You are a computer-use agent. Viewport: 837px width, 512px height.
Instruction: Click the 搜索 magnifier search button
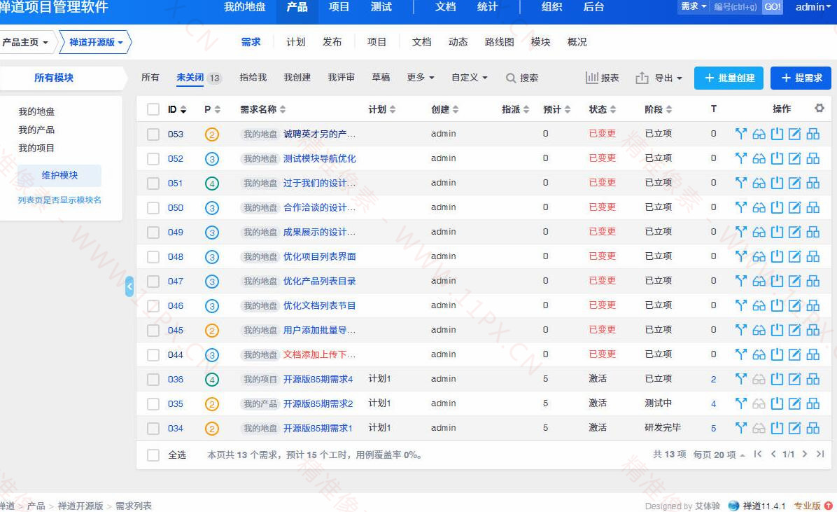(x=521, y=78)
